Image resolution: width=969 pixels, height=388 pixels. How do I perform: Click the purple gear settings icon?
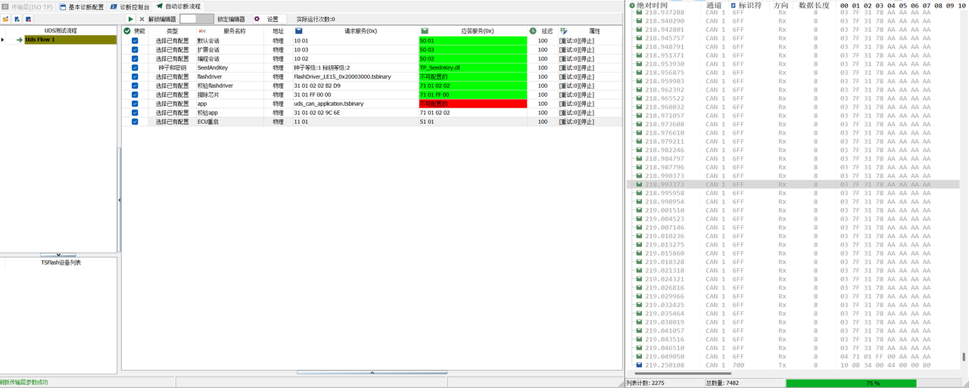point(257,19)
